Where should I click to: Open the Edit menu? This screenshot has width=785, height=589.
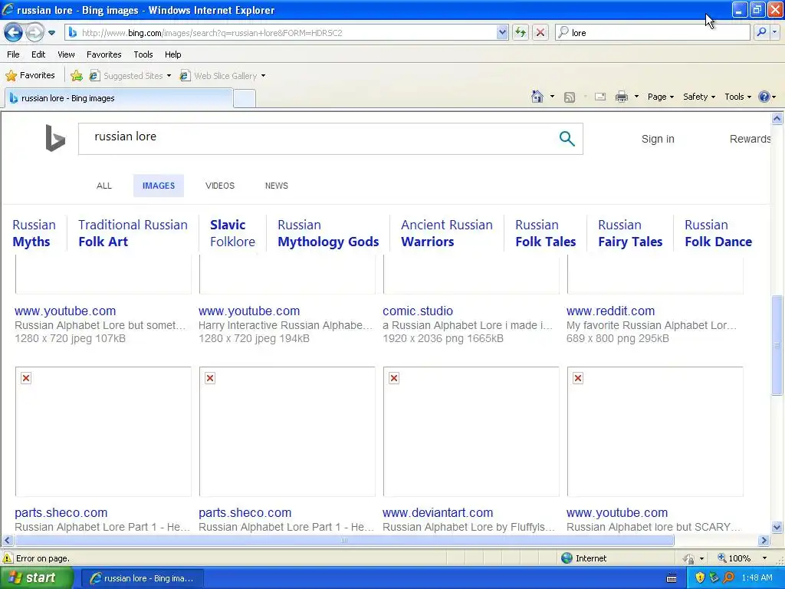pyautogui.click(x=38, y=54)
